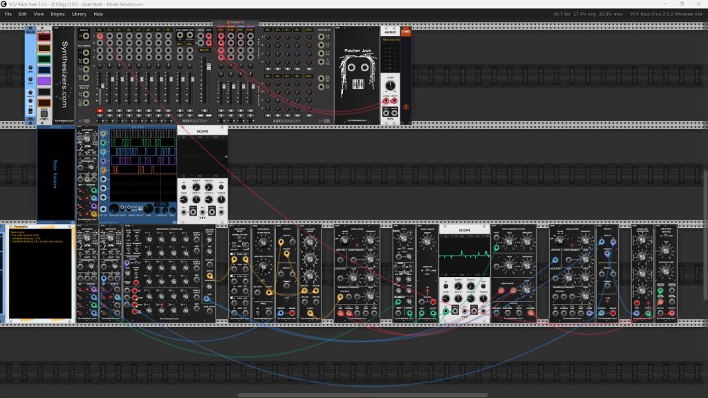The width and height of the screenshot is (708, 398).
Task: Click the horizontal scrollbar at bottom
Action: click(x=362, y=395)
